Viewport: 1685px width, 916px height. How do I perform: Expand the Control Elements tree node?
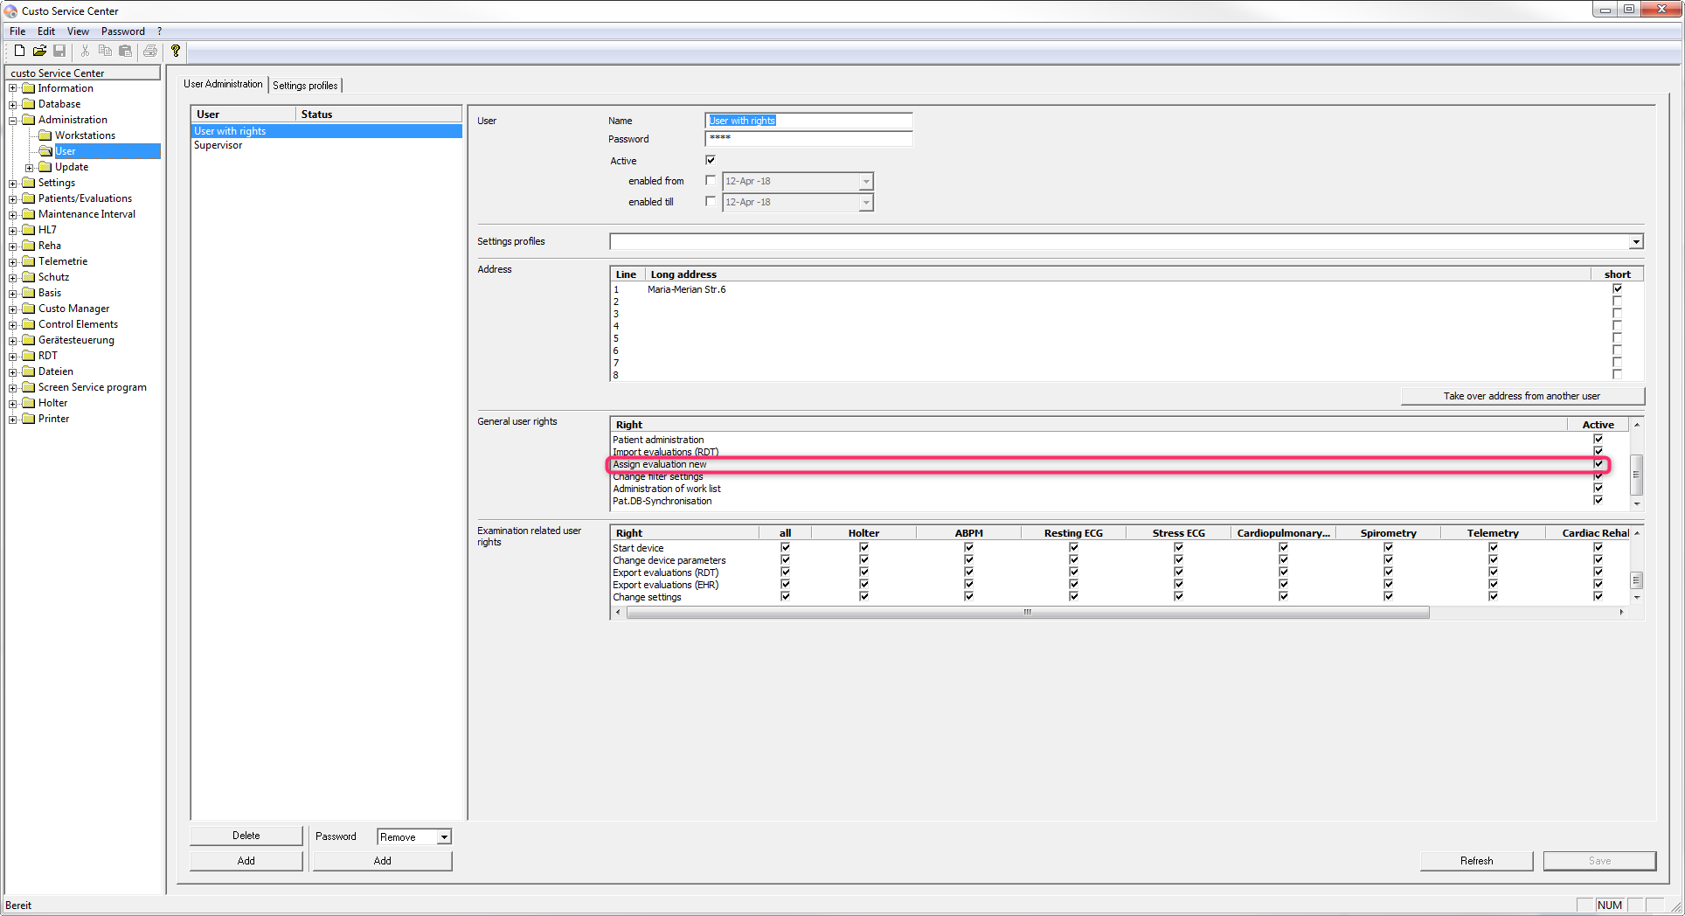(13, 325)
